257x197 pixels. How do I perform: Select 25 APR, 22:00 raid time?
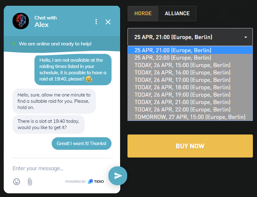(x=190, y=58)
